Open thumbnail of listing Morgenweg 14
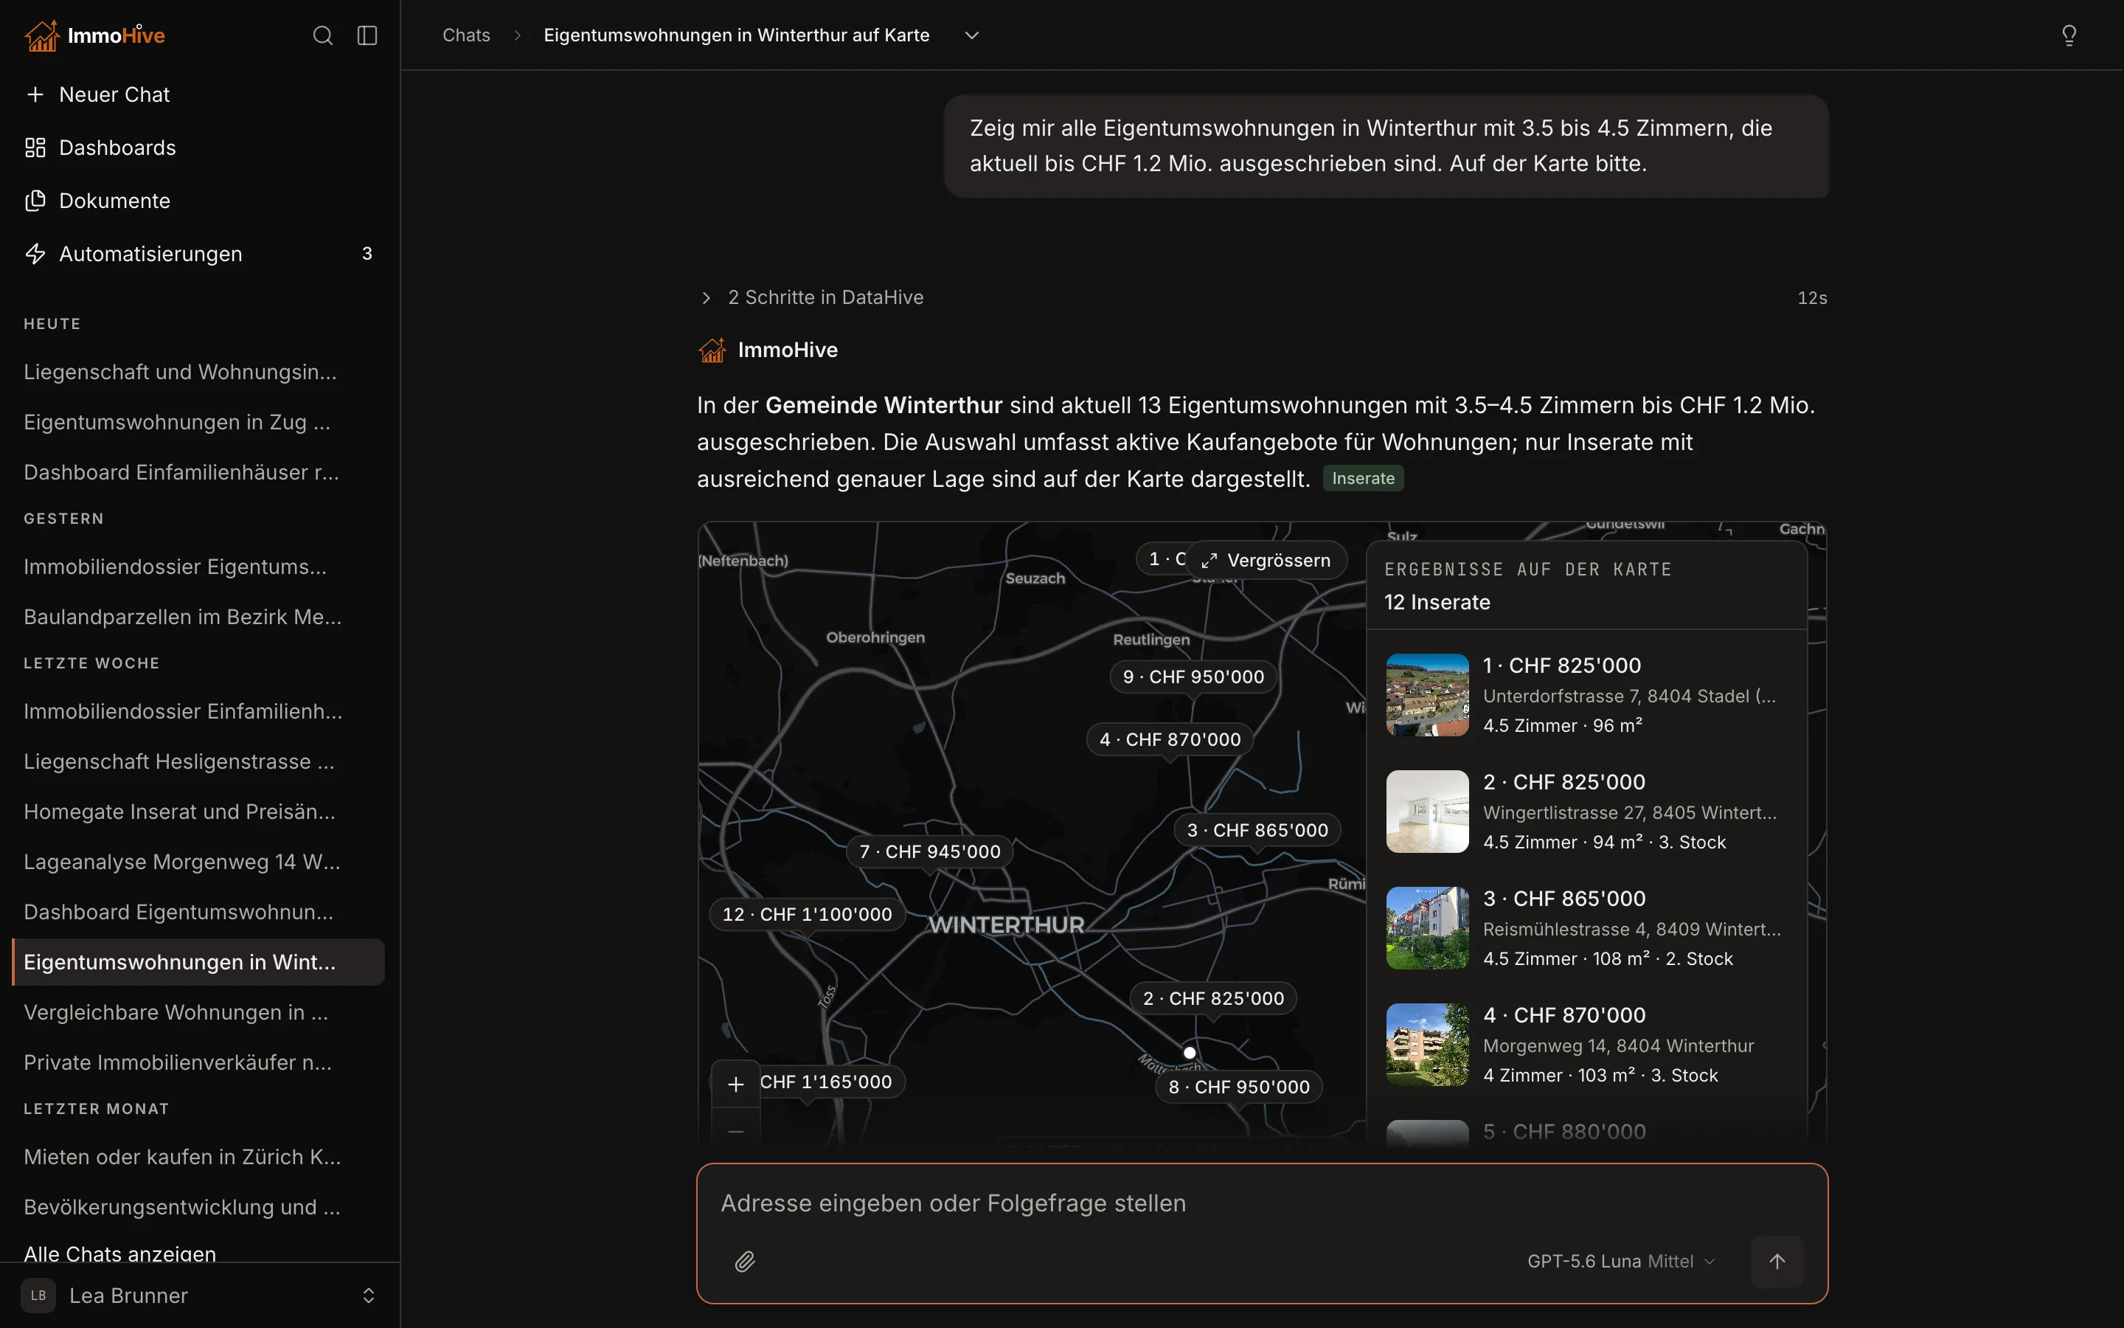Viewport: 2124px width, 1328px height. (x=1427, y=1044)
